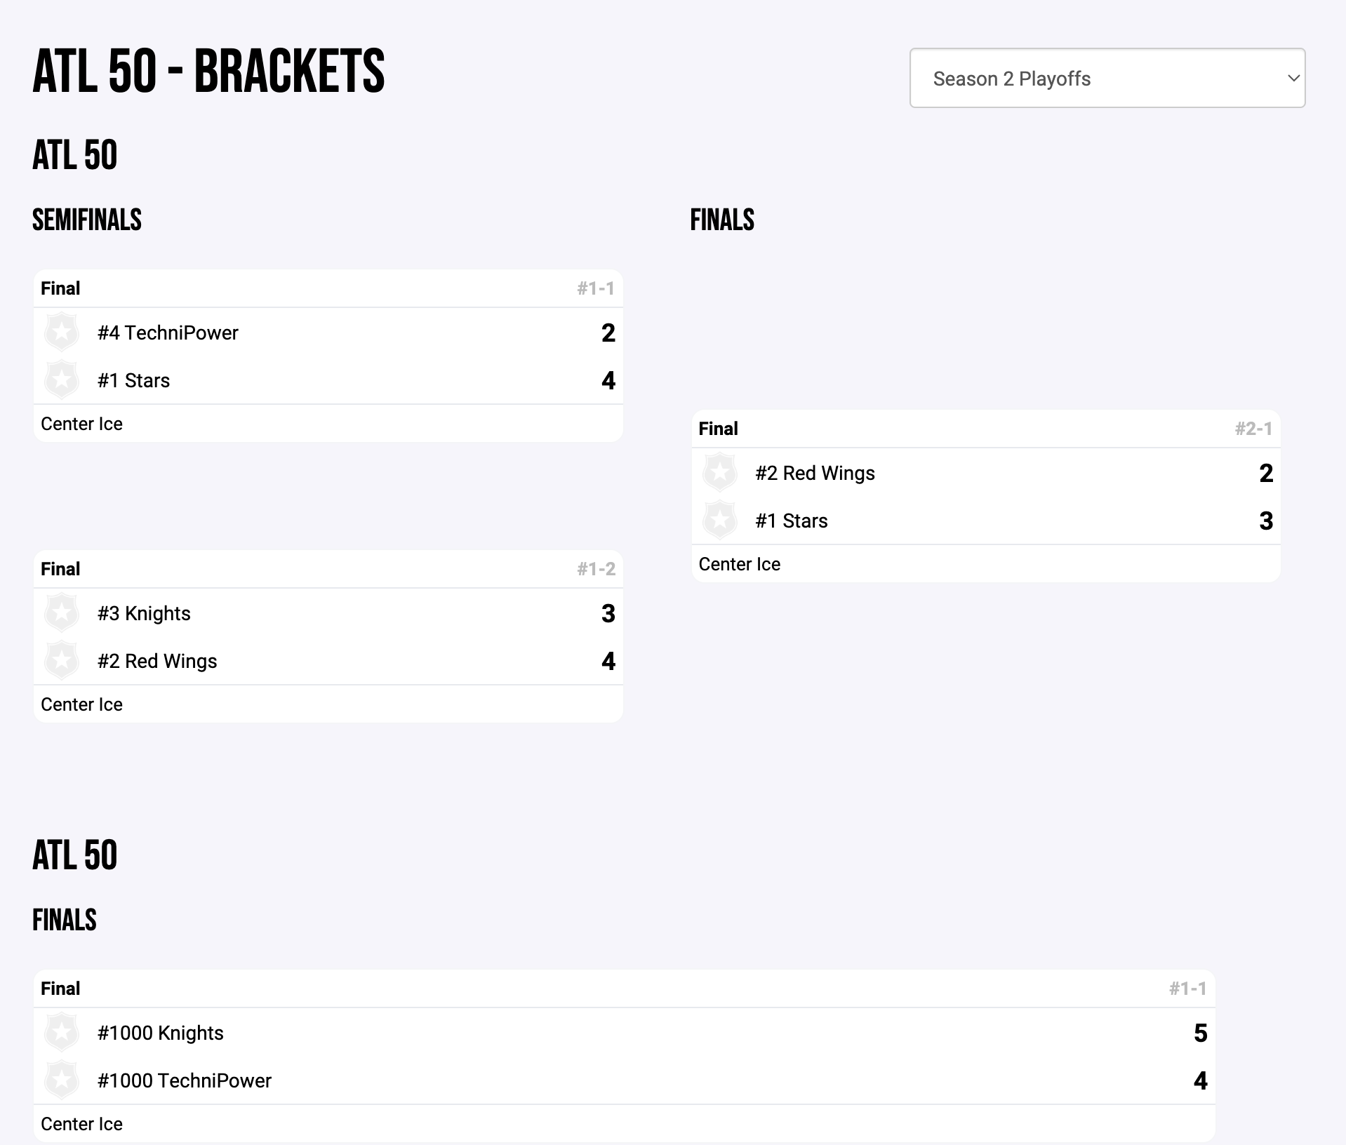This screenshot has height=1145, width=1346.
Task: Click logo beside #1000 Knights
Action: tap(62, 1032)
